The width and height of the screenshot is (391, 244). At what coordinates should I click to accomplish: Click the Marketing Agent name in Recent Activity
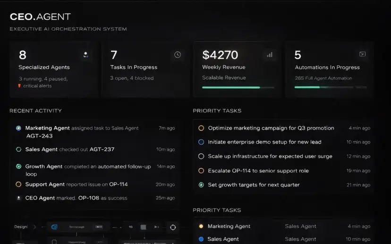click(47, 128)
